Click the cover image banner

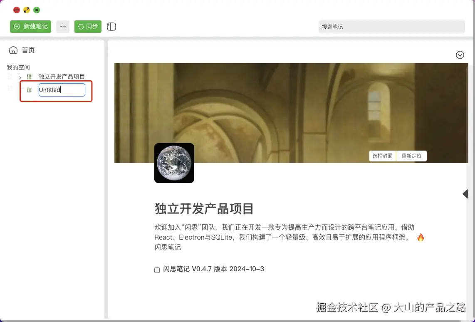[x=291, y=113]
